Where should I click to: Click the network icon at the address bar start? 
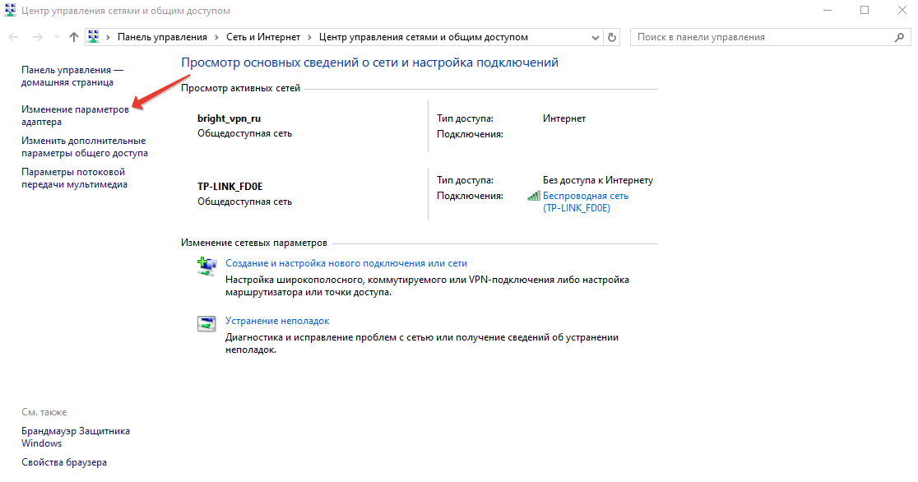tap(94, 37)
